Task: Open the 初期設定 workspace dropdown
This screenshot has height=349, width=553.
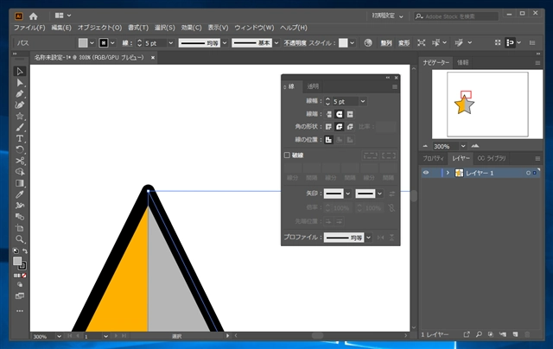Action: click(388, 16)
